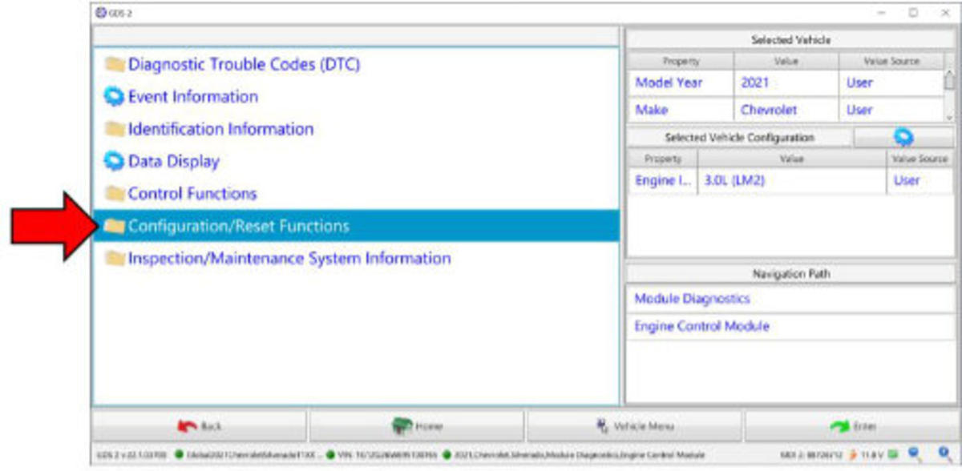Viewport: 962px width, 471px height.
Task: Click the Make property cell
Action: pos(681,110)
